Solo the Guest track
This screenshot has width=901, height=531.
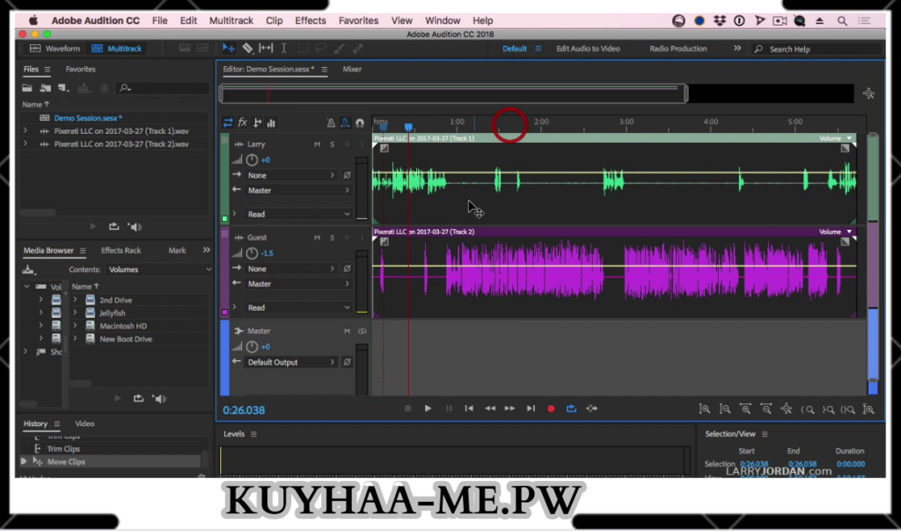pos(332,238)
